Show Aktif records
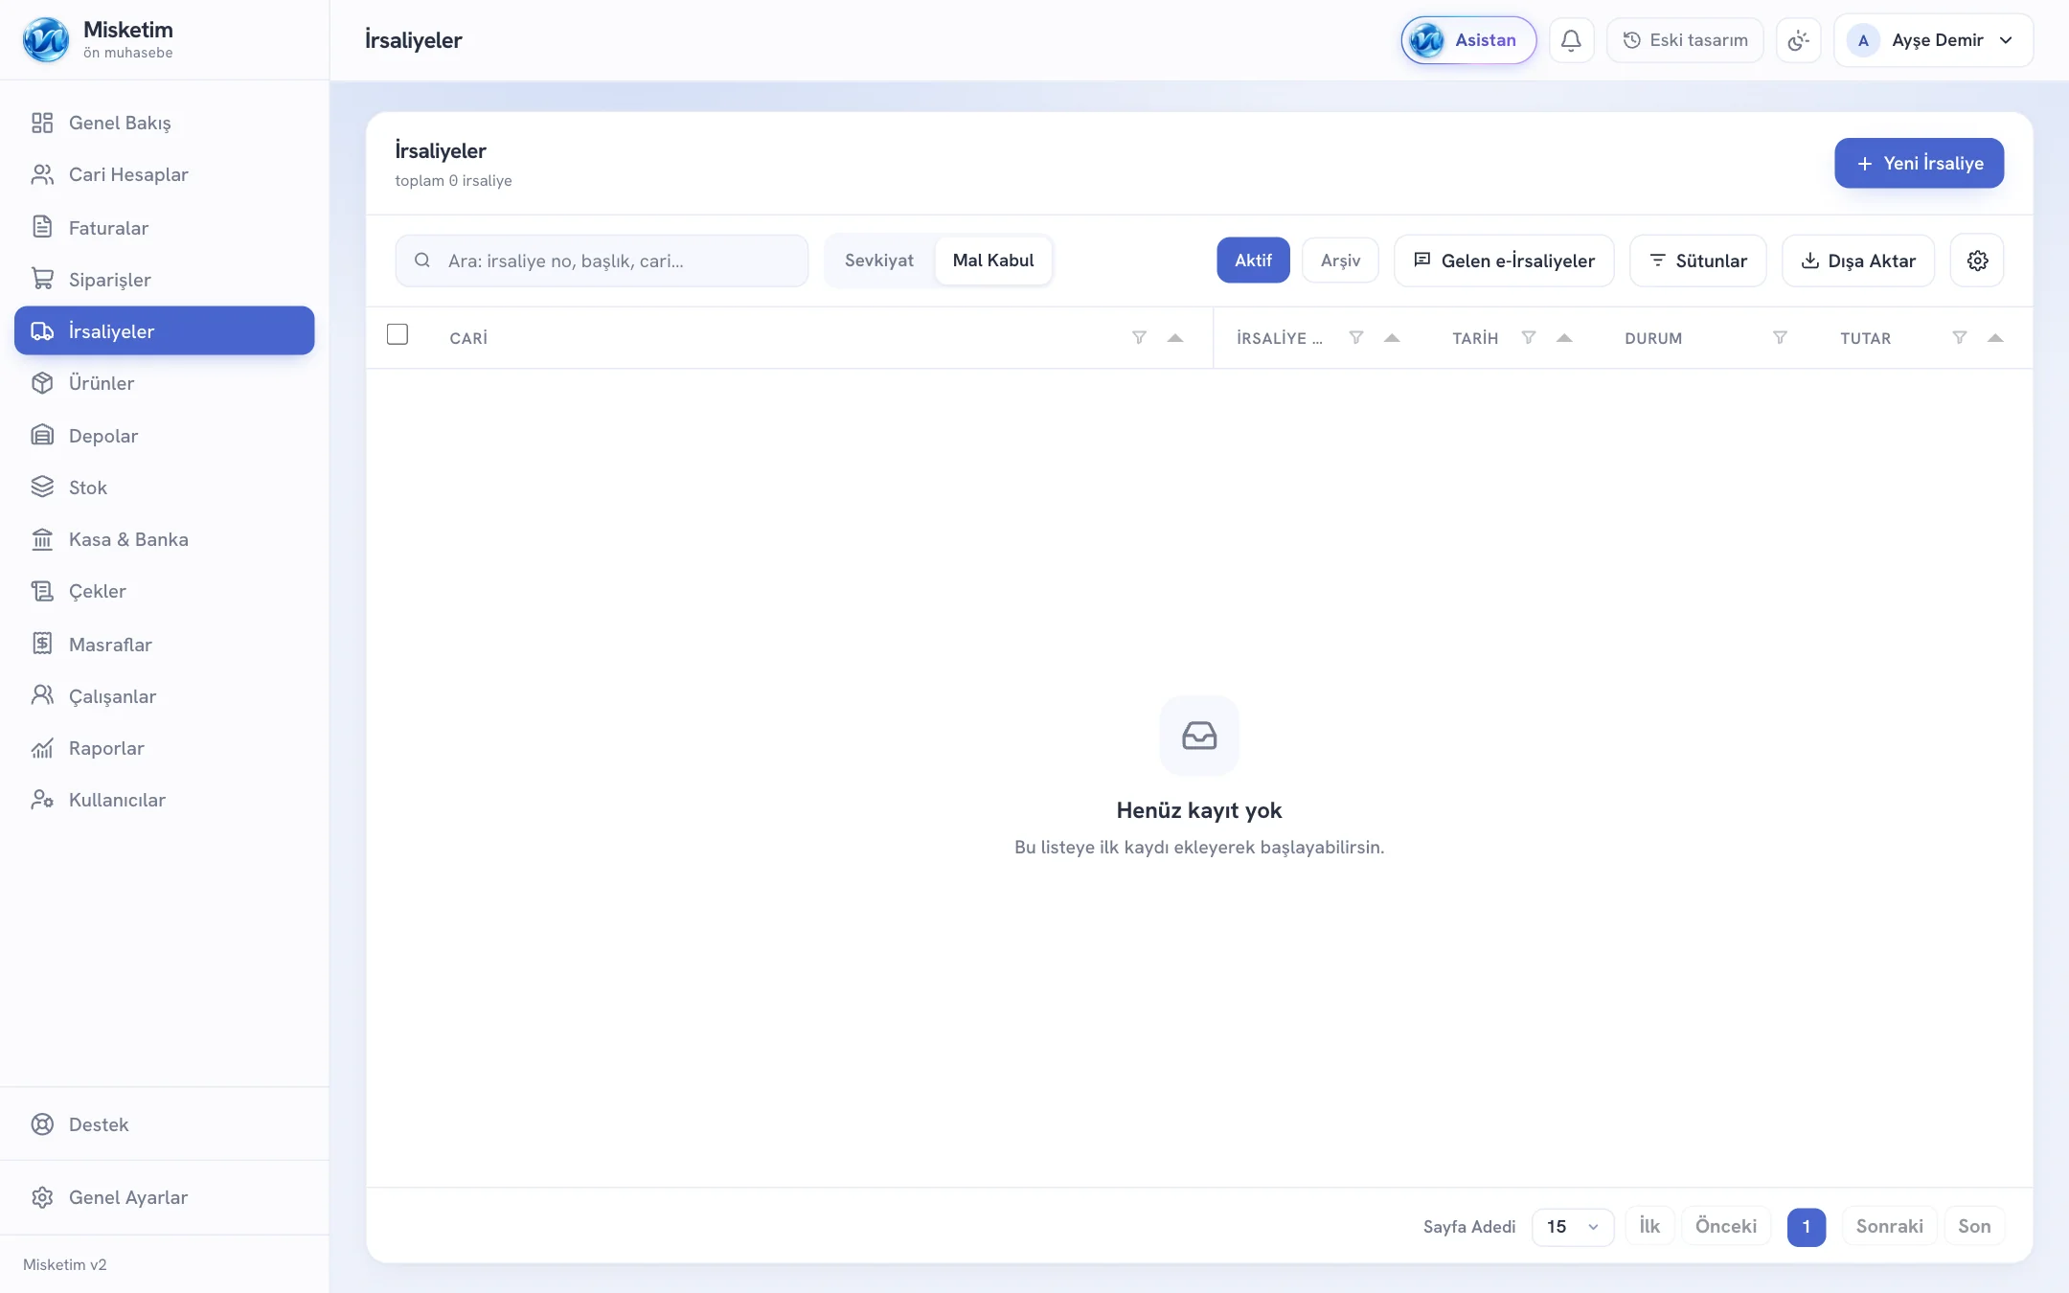The width and height of the screenshot is (2069, 1293). click(x=1253, y=261)
